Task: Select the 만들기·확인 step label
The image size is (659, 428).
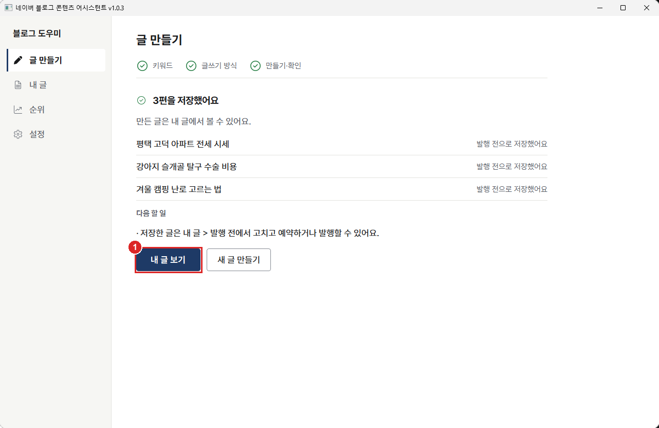Action: (x=283, y=66)
